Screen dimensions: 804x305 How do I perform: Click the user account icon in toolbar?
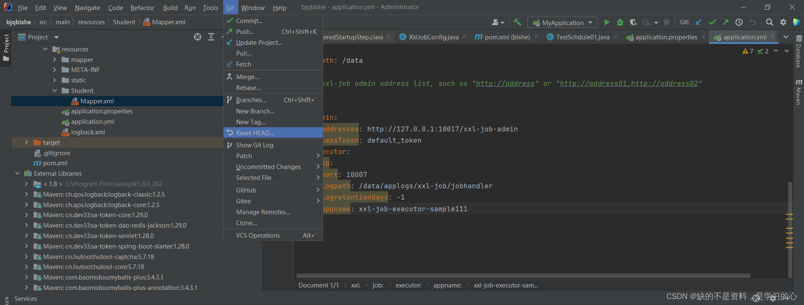[x=497, y=22]
